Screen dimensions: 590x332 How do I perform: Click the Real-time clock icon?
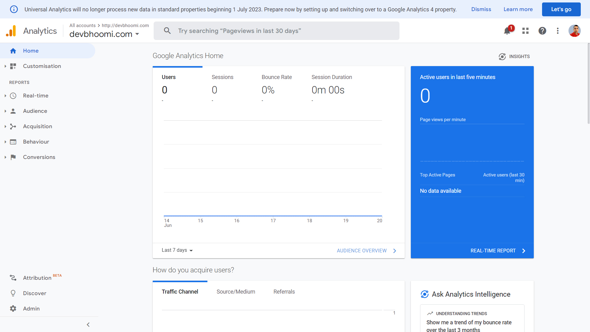coord(13,96)
